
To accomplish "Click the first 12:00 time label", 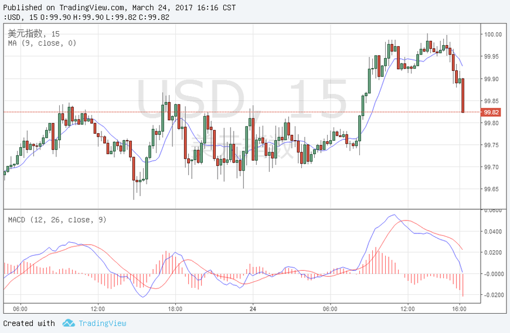I will point(97,309).
